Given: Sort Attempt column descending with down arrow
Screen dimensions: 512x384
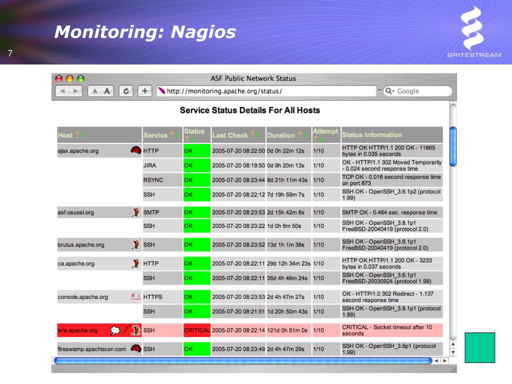Looking at the screenshot, I should point(321,139).
